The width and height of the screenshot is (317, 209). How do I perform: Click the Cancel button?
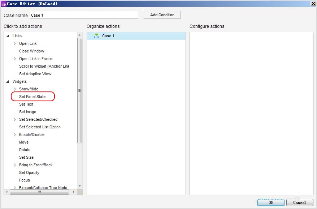click(x=300, y=202)
